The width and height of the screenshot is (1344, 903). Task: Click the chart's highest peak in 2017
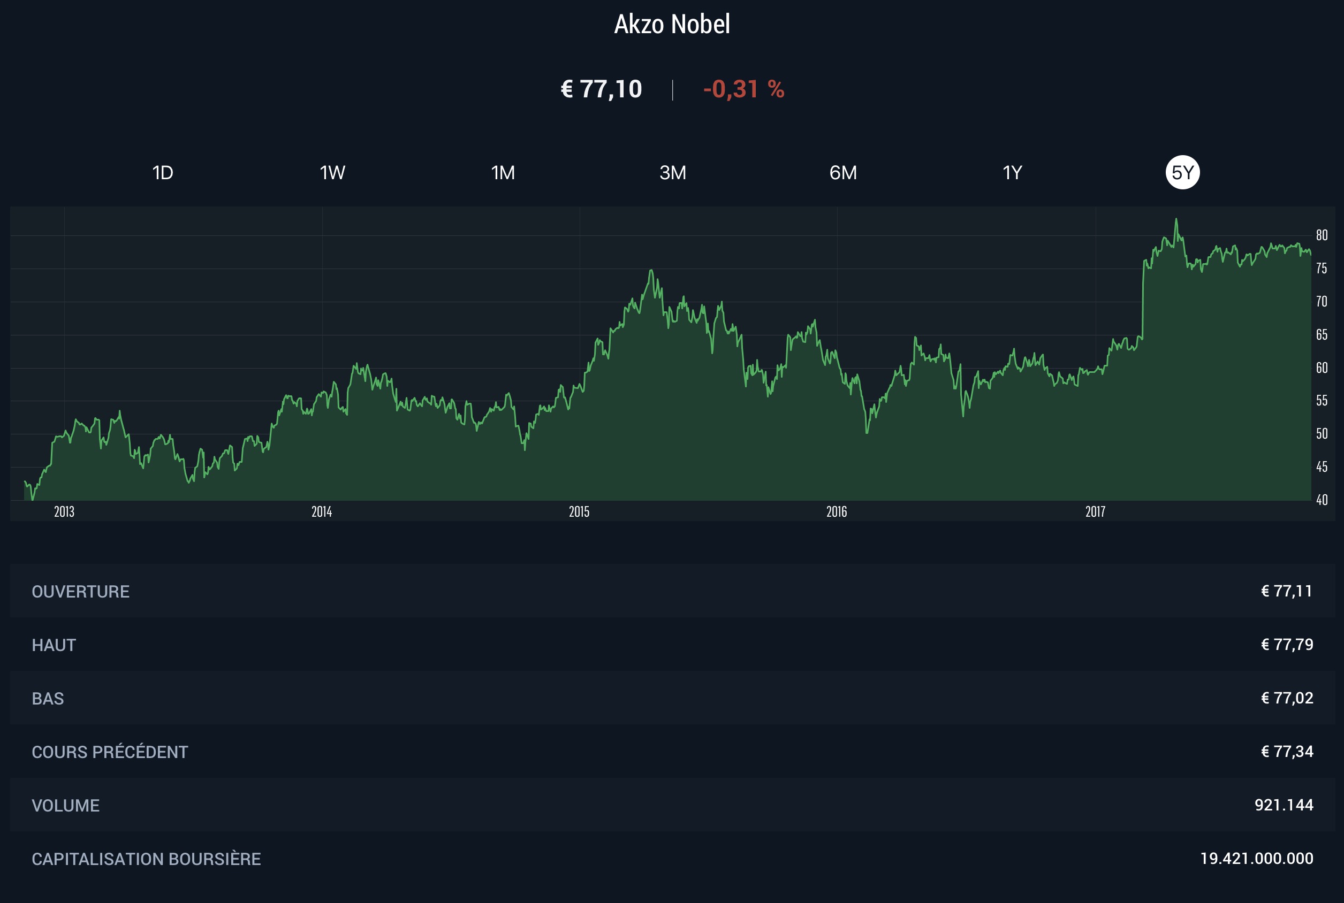pos(1176,219)
